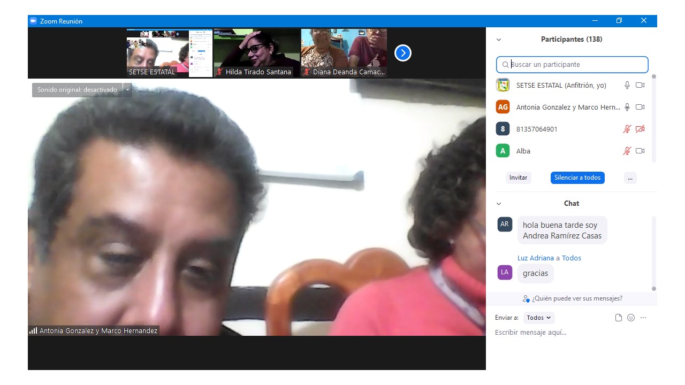Click Alba's green A avatar

[503, 151]
